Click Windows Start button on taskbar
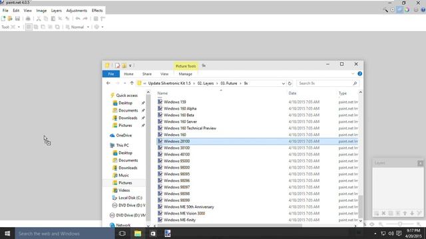 click(x=7, y=233)
